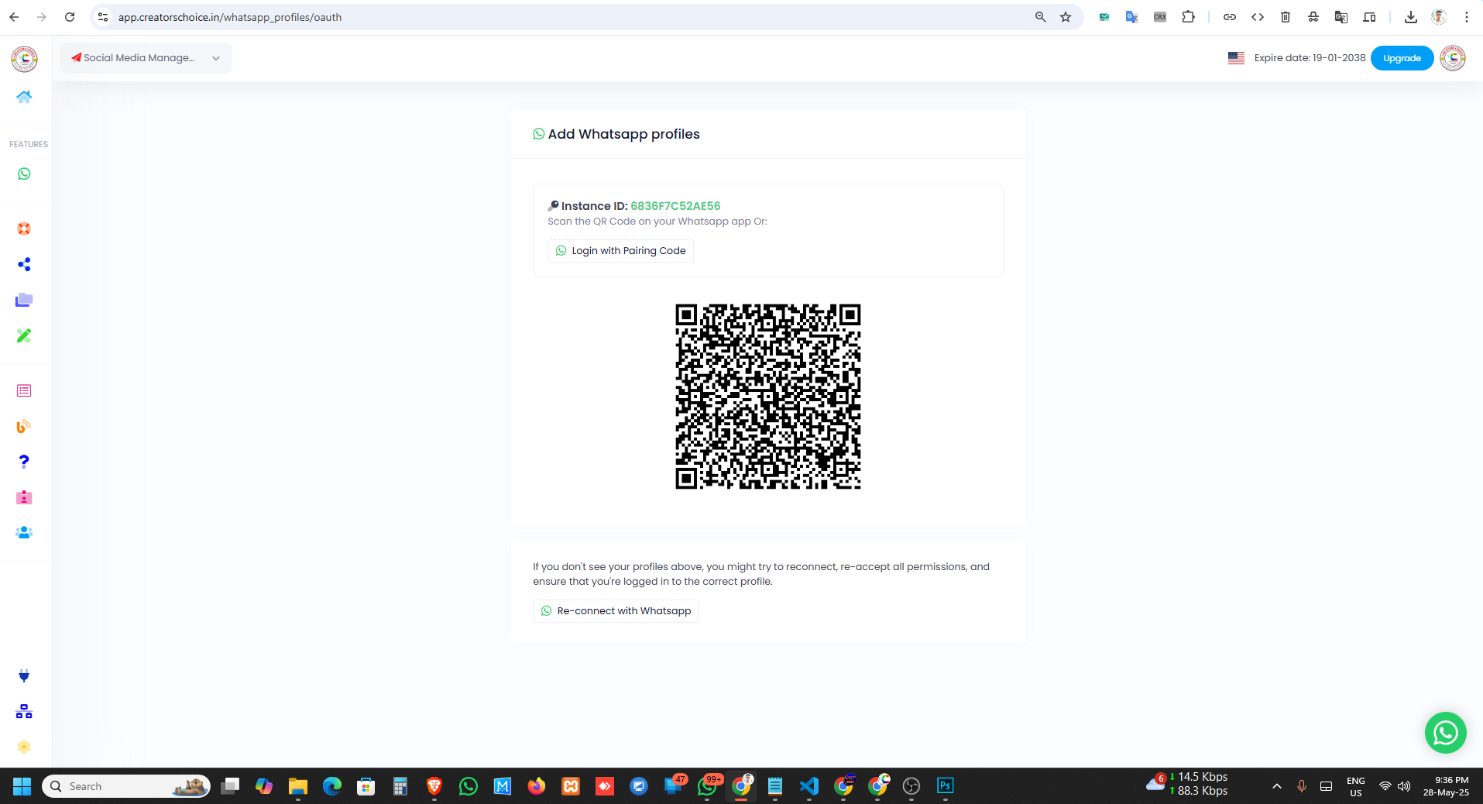Screen dimensions: 1483x804
Task: Open Visual Studio Code from the taskbar
Action: (x=809, y=786)
